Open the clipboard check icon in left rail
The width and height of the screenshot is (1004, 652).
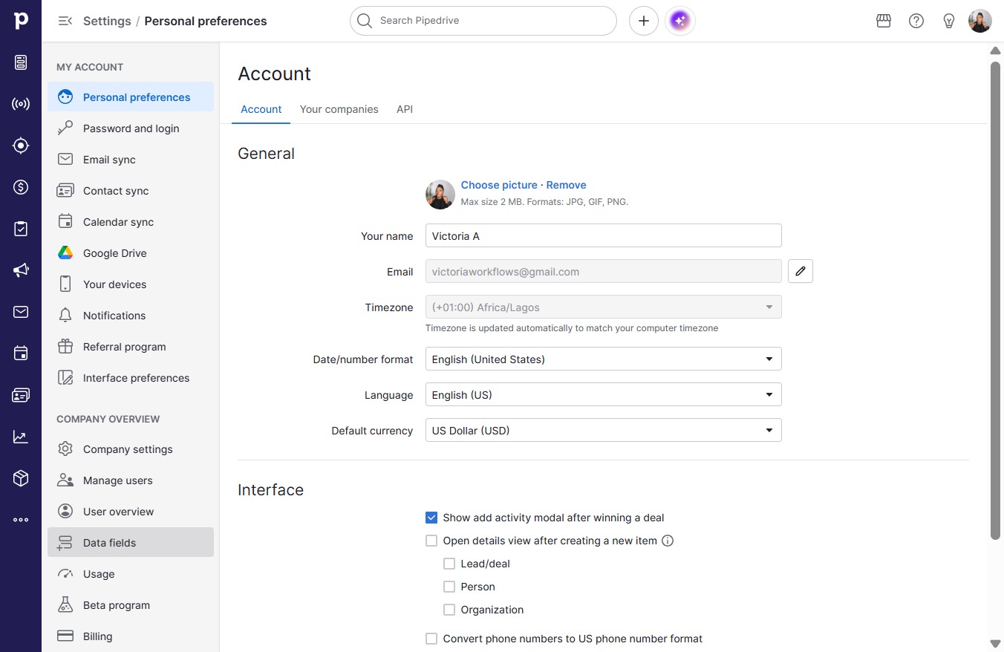coord(21,229)
